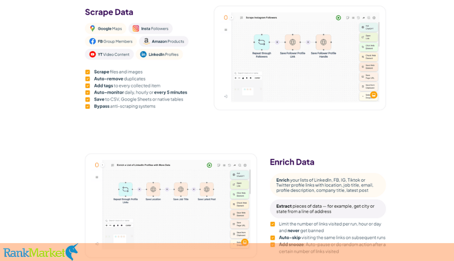
Task: Run the Enrich LinkedIn Profiles workflow
Action: pyautogui.click(x=209, y=165)
